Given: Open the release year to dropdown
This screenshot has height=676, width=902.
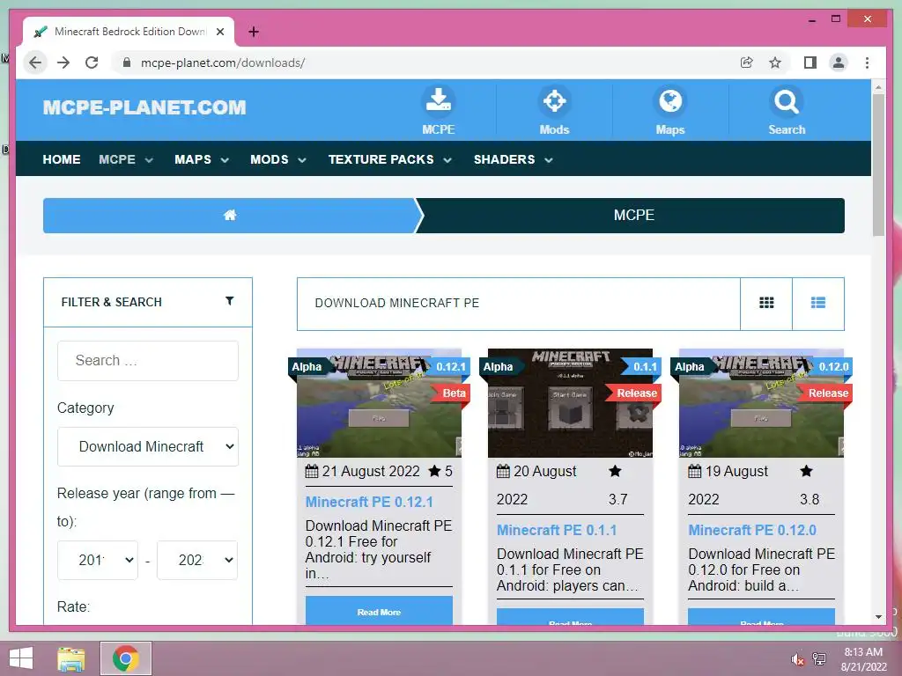Looking at the screenshot, I should click(x=197, y=560).
